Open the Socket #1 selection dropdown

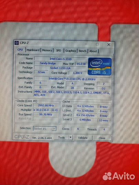pyautogui.click(x=45, y=129)
